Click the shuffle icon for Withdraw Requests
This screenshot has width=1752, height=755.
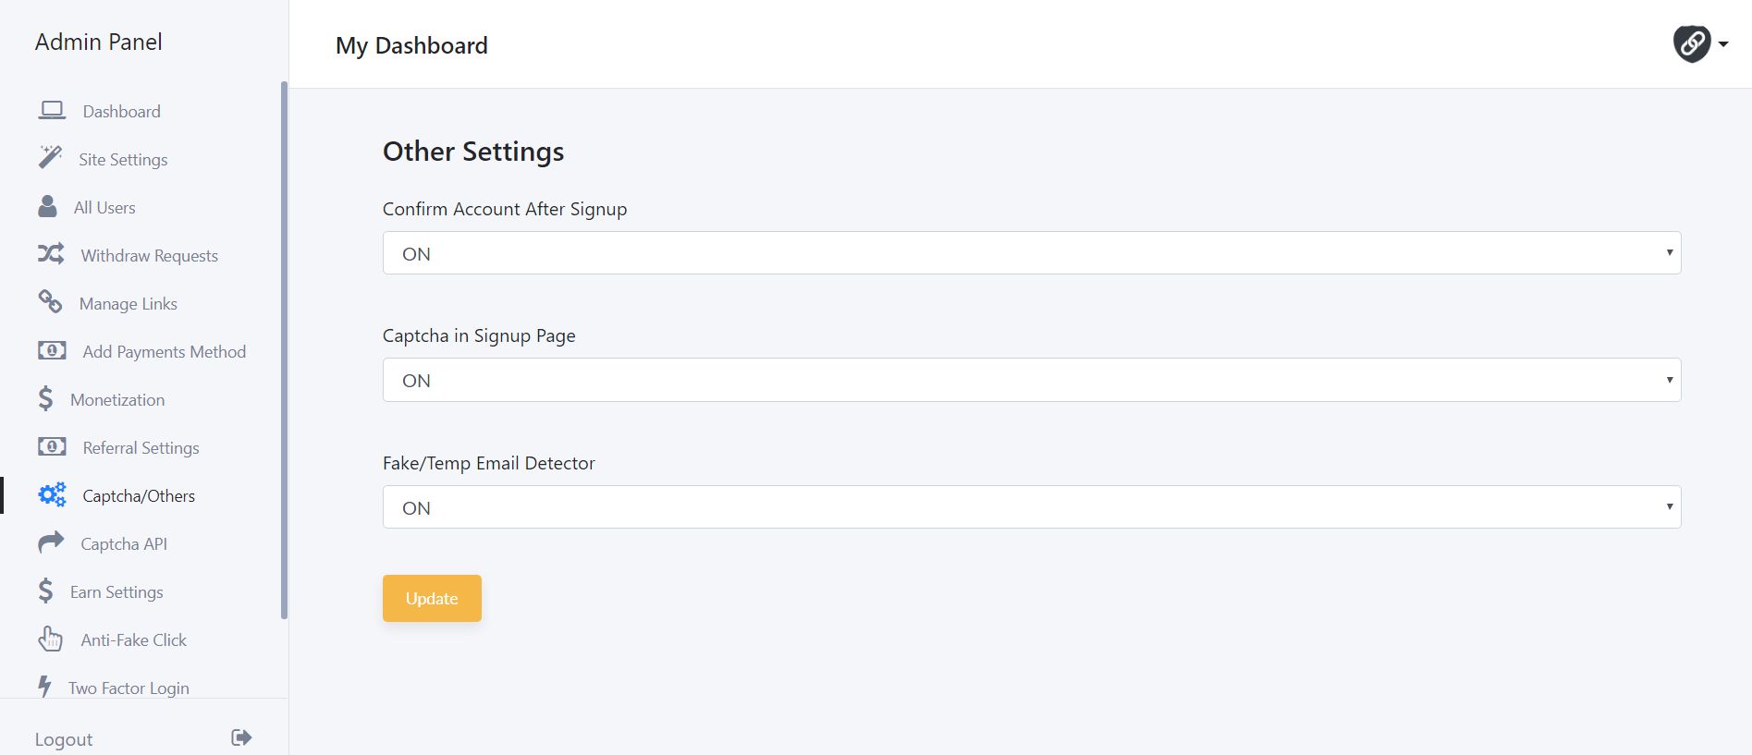pos(51,254)
